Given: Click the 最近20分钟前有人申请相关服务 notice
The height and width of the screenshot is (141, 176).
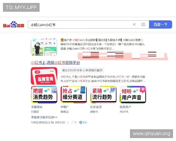Looking at the screenshot, I should click(82, 70).
